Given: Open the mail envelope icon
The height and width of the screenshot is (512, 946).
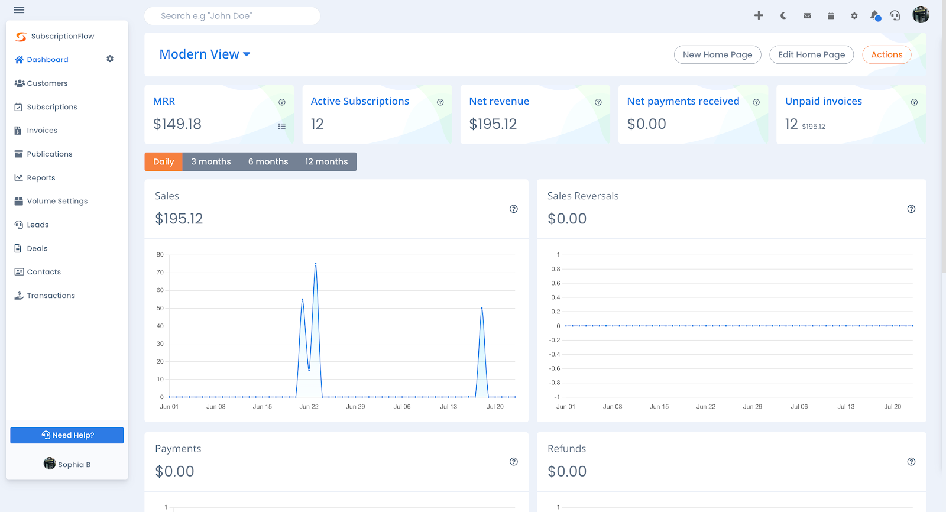Looking at the screenshot, I should 807,16.
